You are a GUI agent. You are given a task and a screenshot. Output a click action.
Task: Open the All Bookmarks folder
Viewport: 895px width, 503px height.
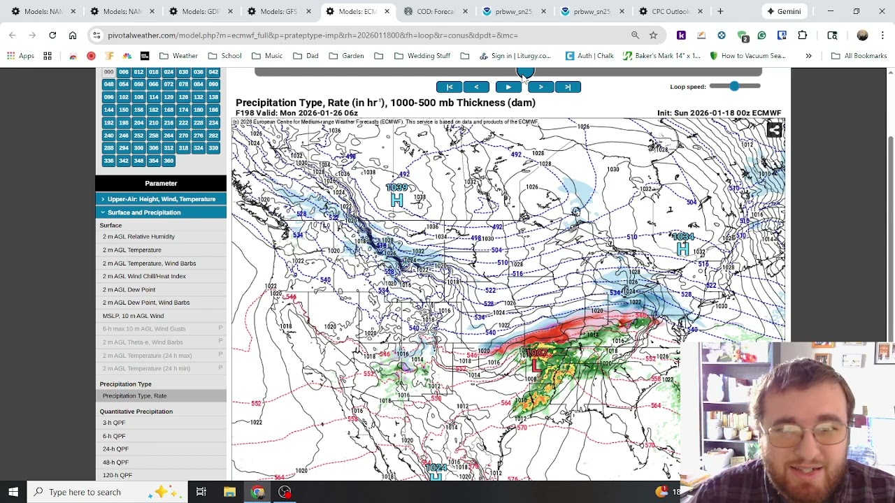tap(859, 56)
